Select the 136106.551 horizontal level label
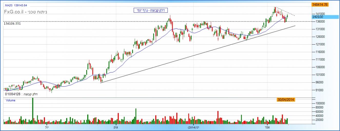 (x=12, y=23)
